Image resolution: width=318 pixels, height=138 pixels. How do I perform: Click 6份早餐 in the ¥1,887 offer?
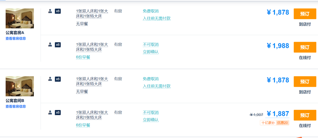(x=83, y=125)
